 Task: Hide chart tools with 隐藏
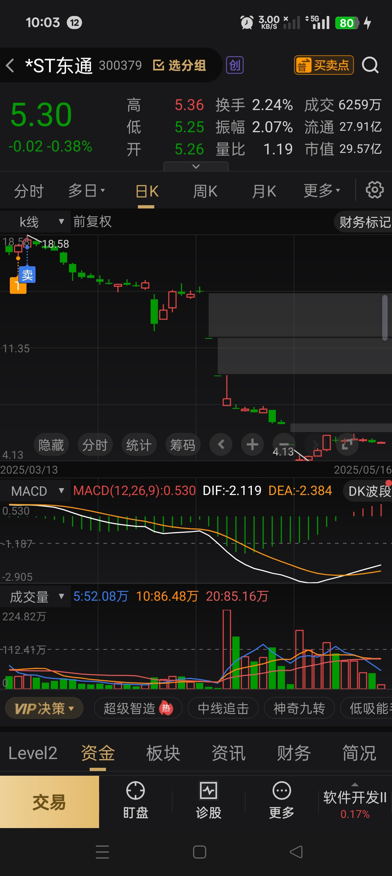51,445
